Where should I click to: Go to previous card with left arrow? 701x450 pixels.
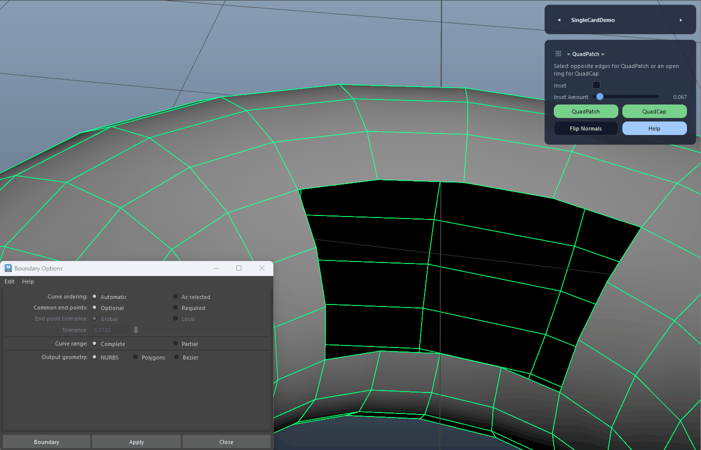pyautogui.click(x=559, y=20)
